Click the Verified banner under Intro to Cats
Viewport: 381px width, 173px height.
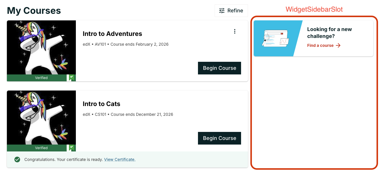coord(41,148)
